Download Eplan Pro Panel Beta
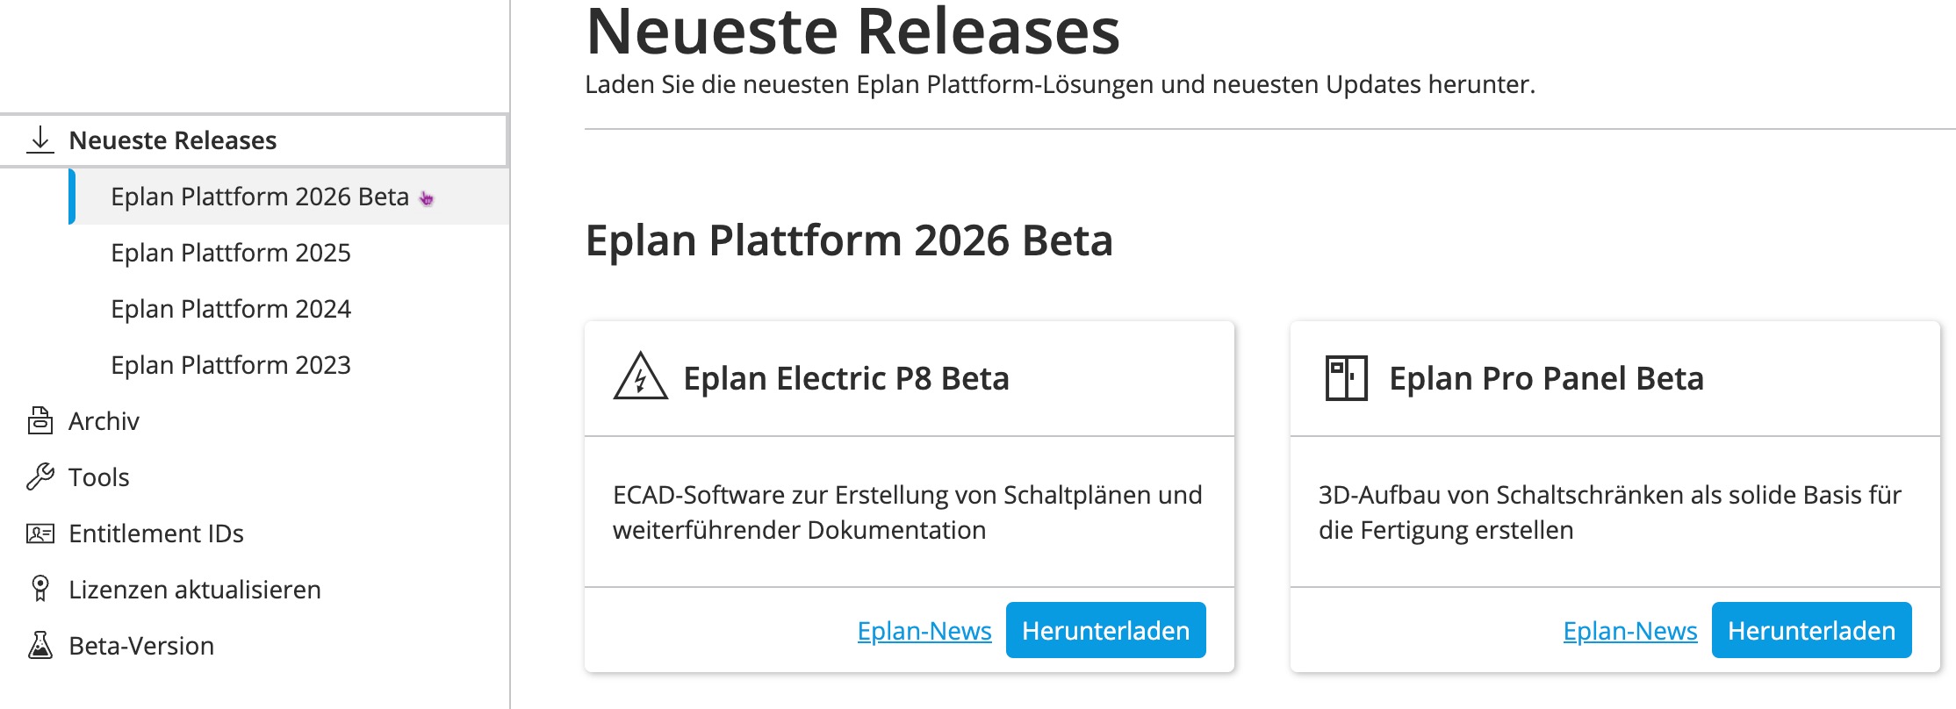1956x709 pixels. (1811, 630)
